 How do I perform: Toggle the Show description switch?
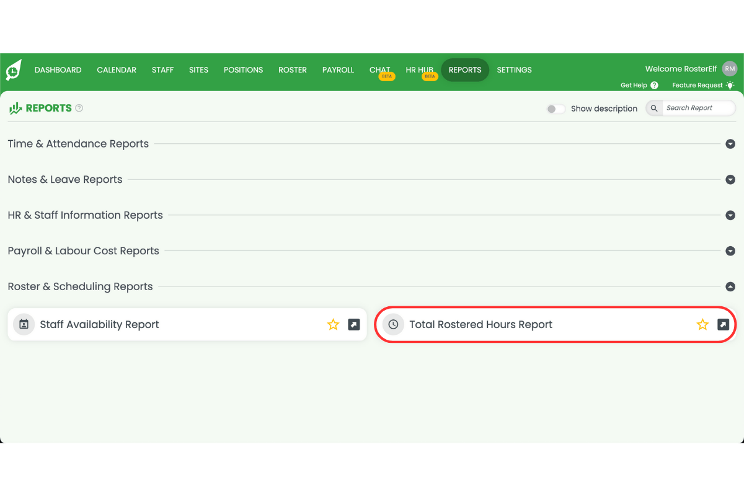(x=556, y=108)
